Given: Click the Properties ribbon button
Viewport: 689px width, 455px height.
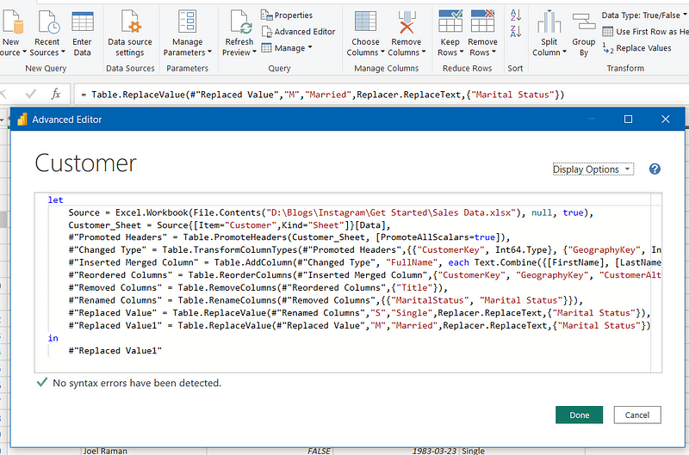Looking at the screenshot, I should 287,15.
